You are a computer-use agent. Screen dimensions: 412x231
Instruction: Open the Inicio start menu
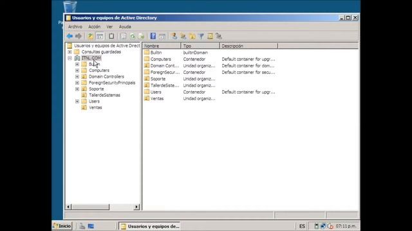tap(62, 226)
